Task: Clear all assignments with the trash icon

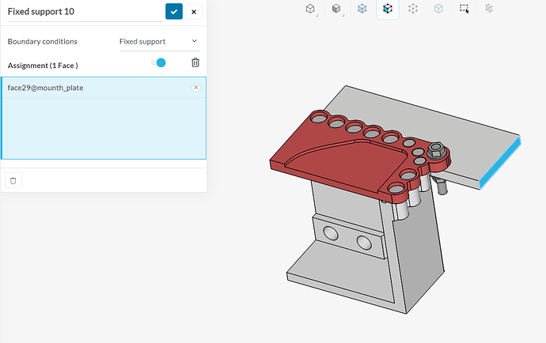Action: point(195,62)
